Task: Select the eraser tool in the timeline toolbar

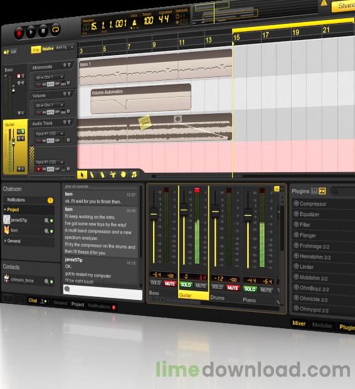Action: 102,175
